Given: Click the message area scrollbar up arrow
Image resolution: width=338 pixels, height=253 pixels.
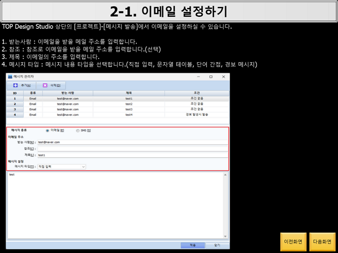Looking at the screenshot, I should [x=225, y=175].
